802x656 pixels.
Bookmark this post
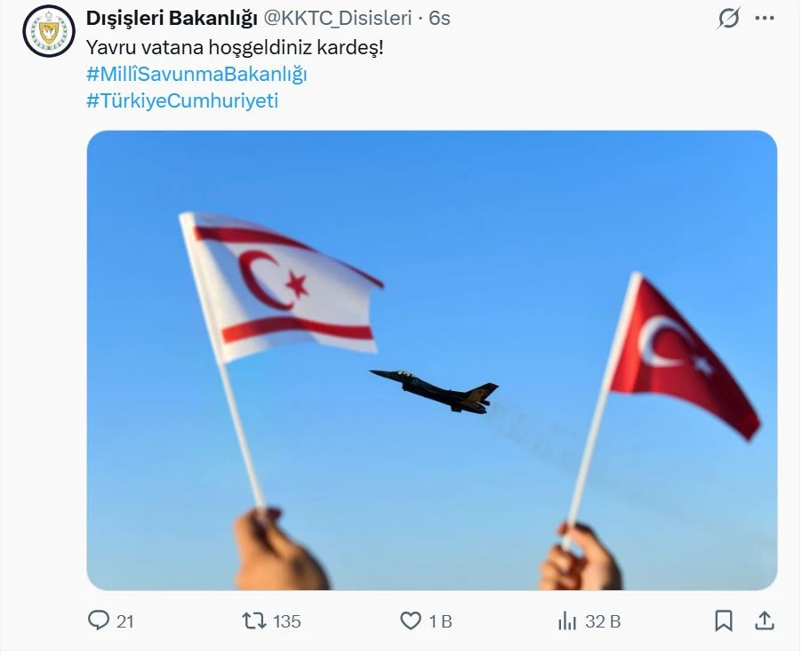tap(723, 620)
